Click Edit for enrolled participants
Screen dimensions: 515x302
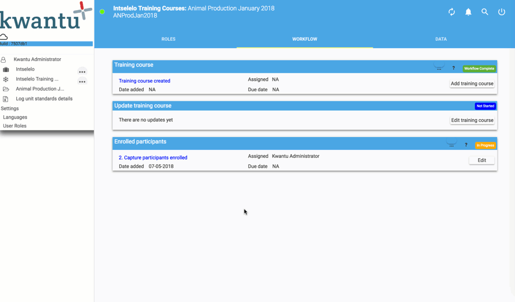pos(482,160)
